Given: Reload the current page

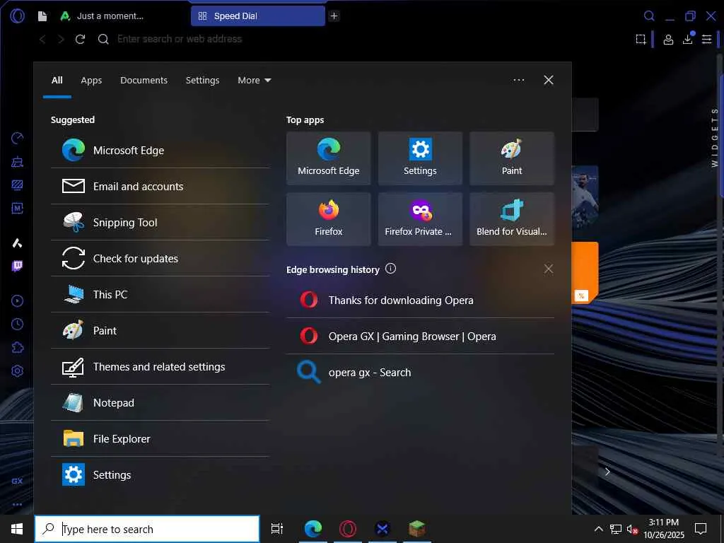Looking at the screenshot, I should (x=81, y=40).
